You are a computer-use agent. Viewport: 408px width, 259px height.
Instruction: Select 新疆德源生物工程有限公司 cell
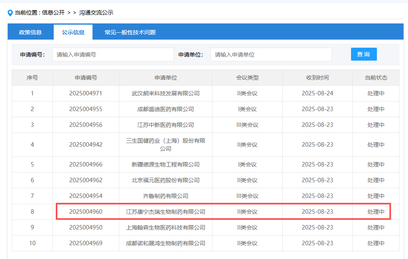166,164
